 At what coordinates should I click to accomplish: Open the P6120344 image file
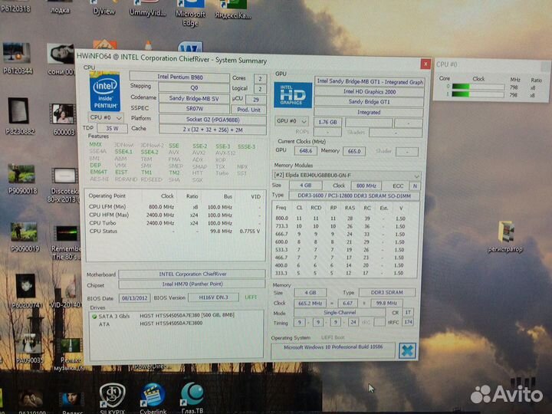pyautogui.click(x=17, y=58)
